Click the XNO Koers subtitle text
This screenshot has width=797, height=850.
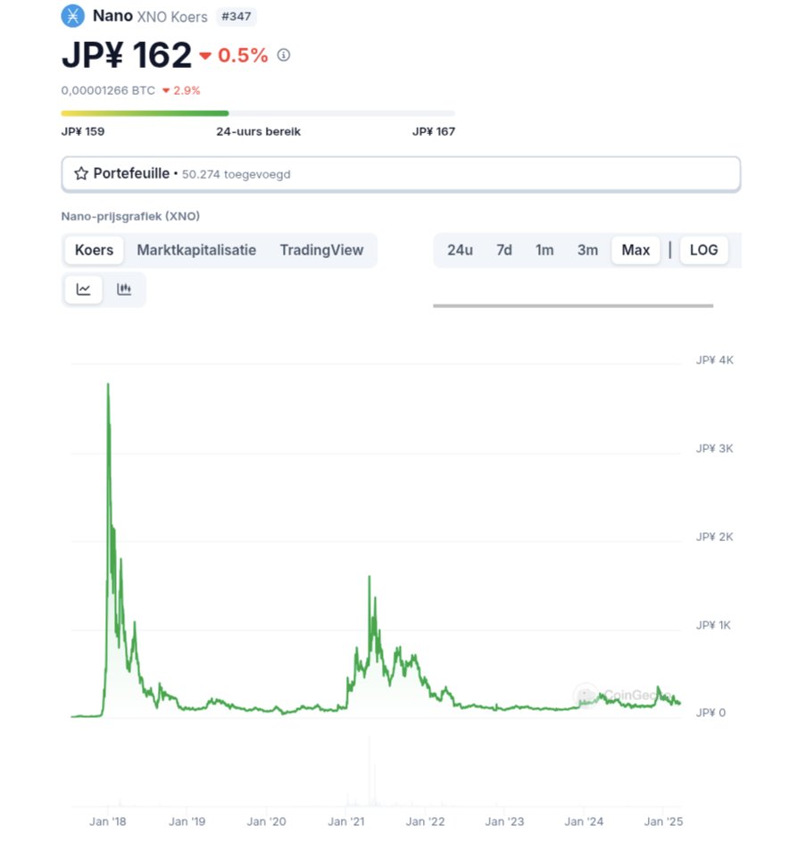tap(172, 17)
